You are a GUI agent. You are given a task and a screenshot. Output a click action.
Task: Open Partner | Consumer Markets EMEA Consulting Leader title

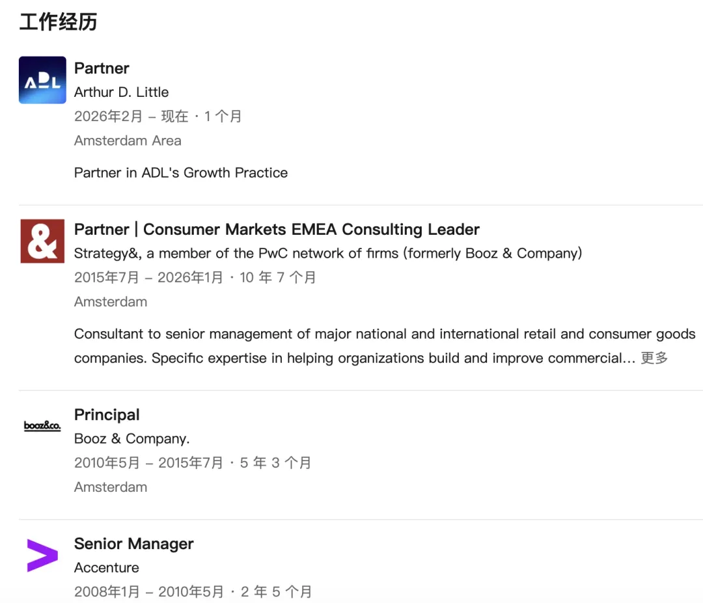277,230
